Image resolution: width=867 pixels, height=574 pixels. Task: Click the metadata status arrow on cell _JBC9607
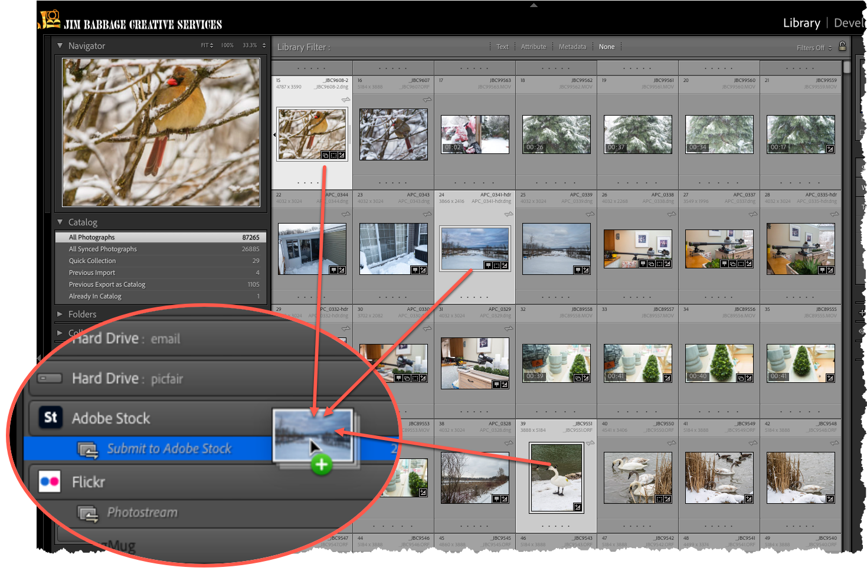tap(427, 100)
